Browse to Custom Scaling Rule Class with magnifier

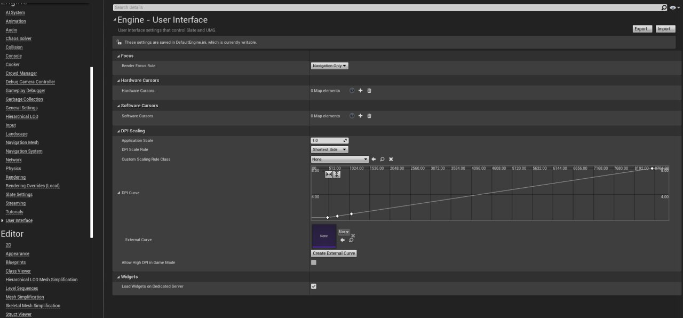point(383,159)
